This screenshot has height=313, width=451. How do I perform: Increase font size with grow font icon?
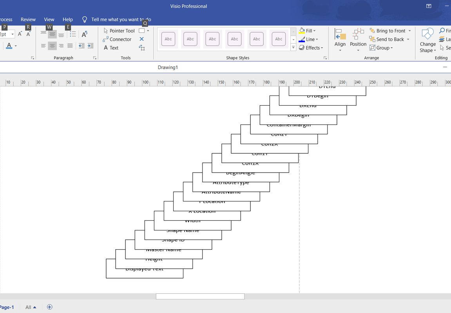(20, 34)
